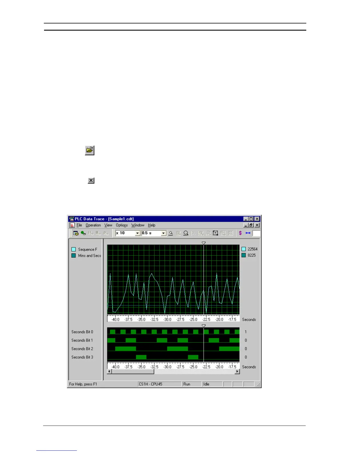Click the small magnifier icon after 0.5 s
This screenshot has width=350, height=453.
pos(171,233)
